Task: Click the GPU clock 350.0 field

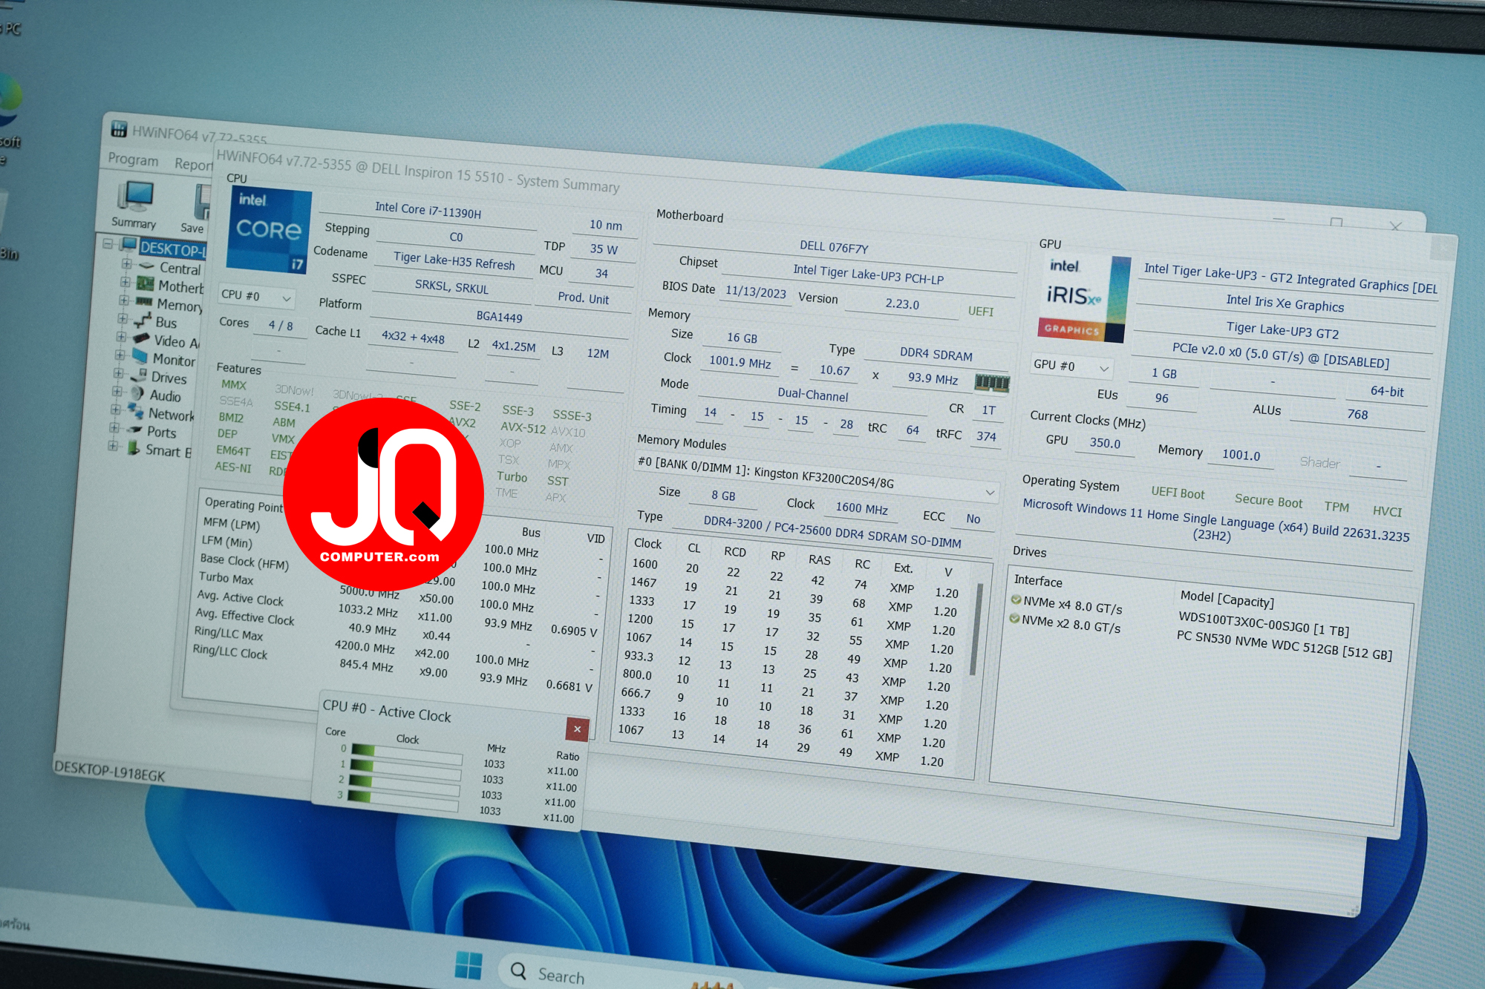Action: [x=1105, y=443]
